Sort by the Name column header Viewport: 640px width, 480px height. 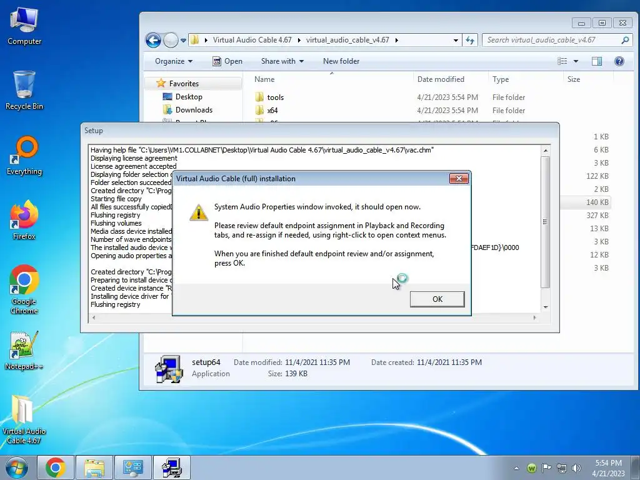click(331, 79)
